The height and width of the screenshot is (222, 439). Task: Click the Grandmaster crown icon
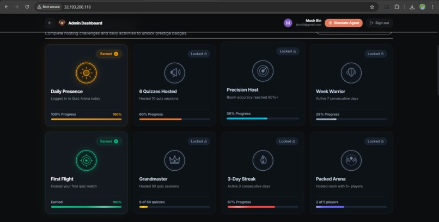[175, 160]
